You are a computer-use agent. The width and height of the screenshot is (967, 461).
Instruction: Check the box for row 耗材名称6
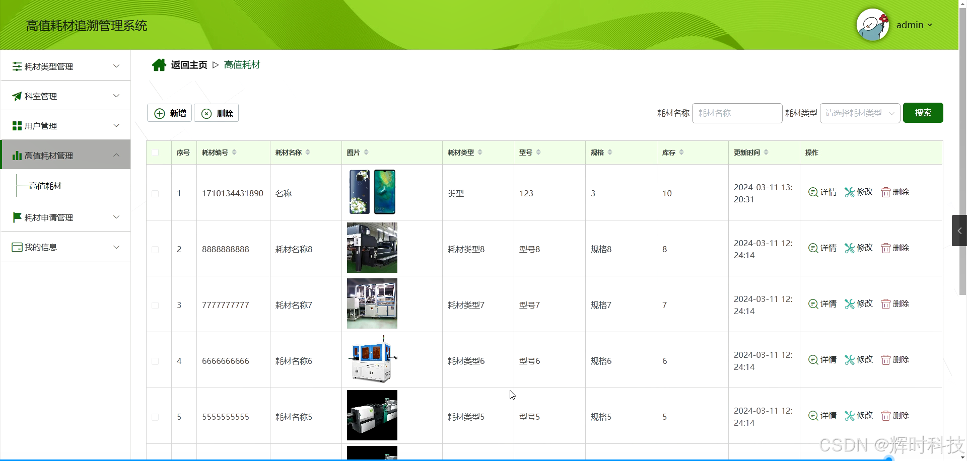tap(155, 361)
